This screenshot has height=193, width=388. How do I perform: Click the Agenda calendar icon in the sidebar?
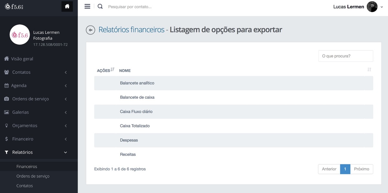pos(6,86)
